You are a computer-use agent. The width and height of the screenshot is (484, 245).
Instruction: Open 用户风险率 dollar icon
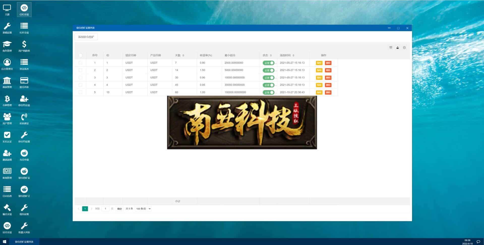click(24, 46)
